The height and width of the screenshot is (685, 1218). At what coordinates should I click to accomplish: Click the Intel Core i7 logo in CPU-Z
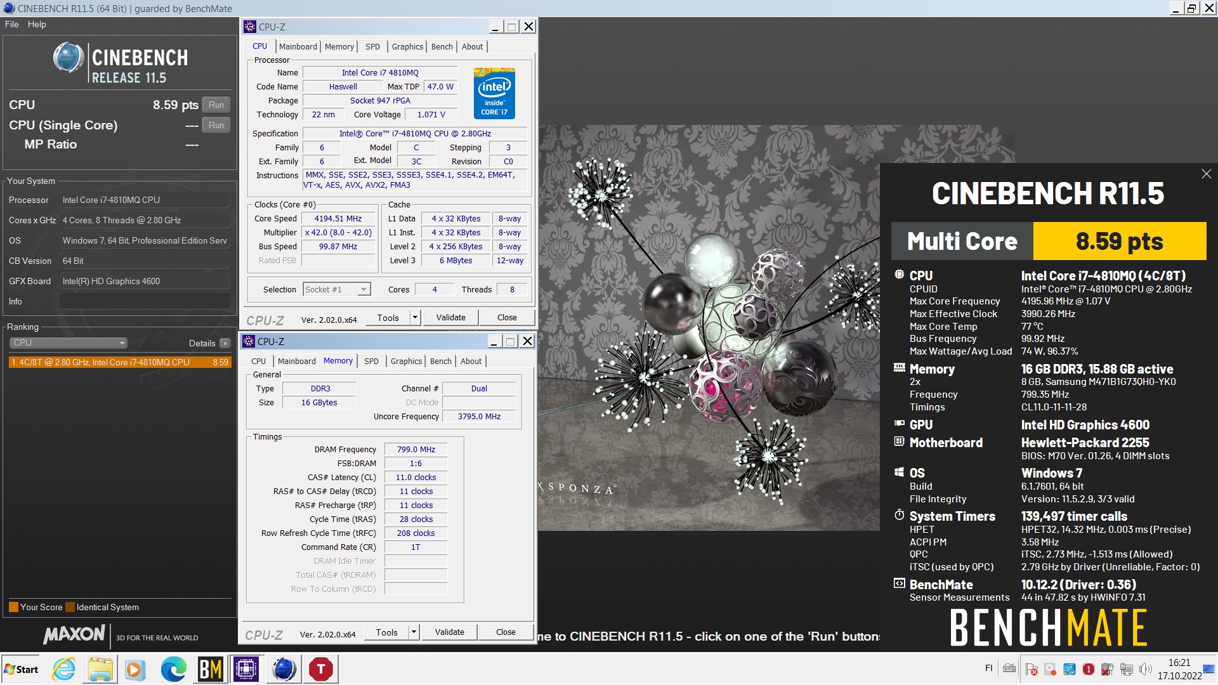(494, 93)
